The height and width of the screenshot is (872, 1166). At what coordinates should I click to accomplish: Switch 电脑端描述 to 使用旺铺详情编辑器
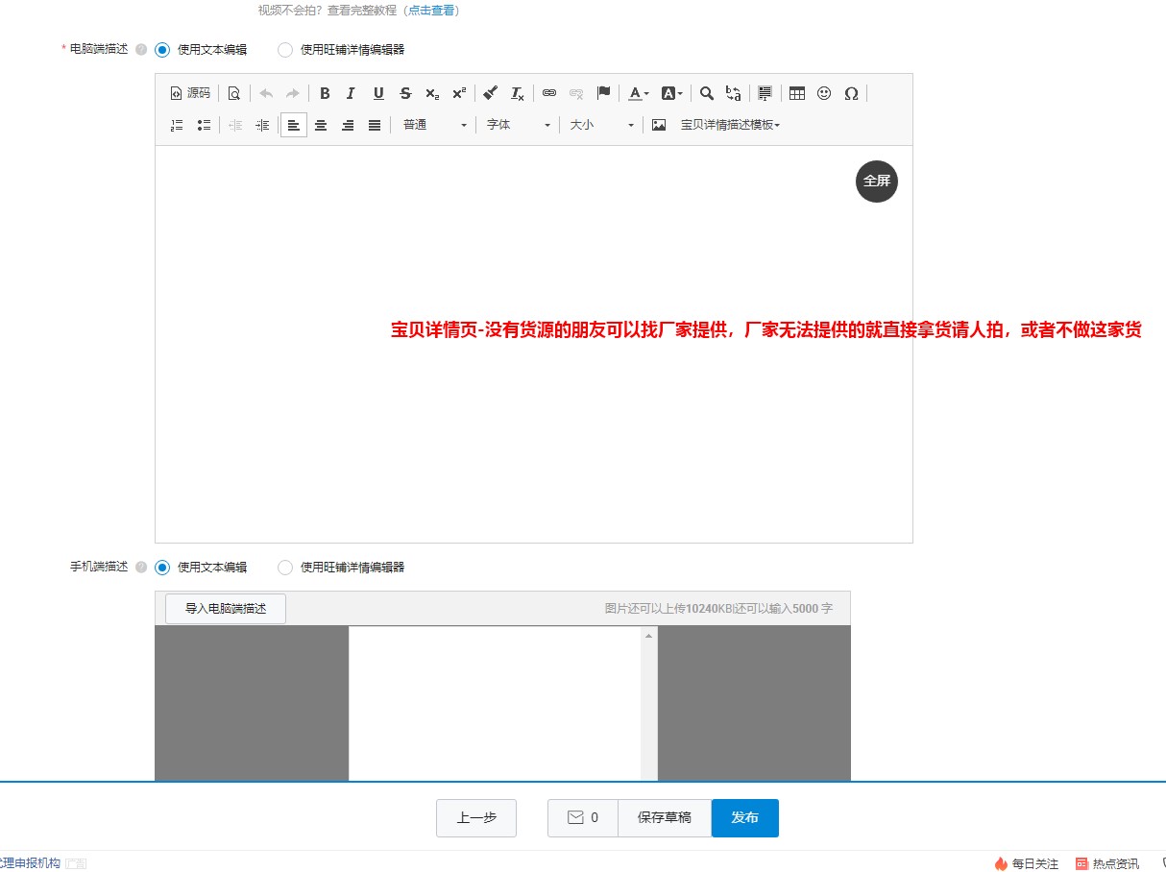[x=285, y=49]
